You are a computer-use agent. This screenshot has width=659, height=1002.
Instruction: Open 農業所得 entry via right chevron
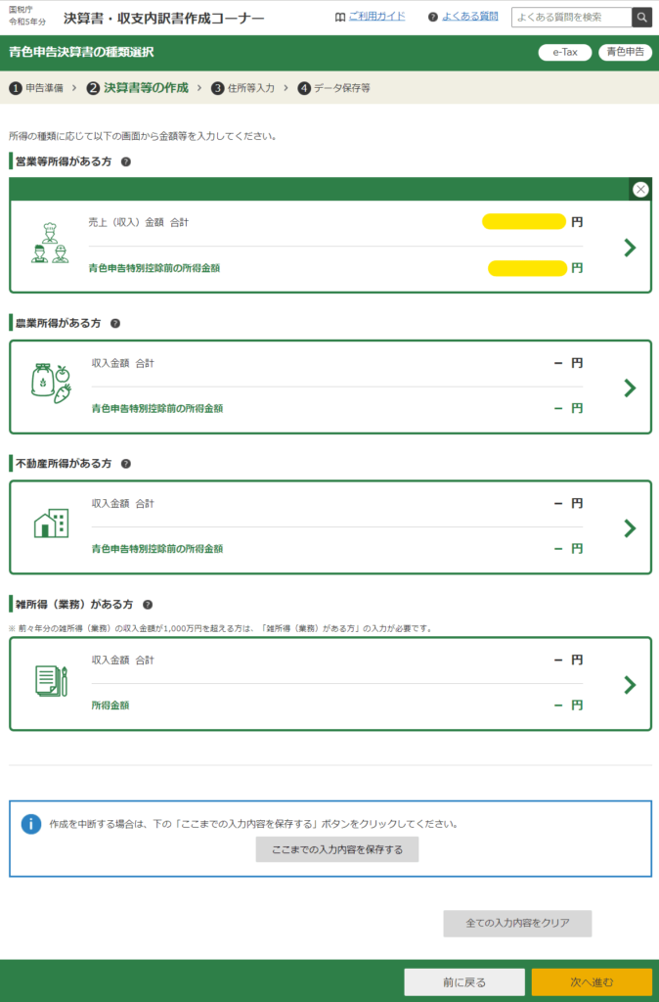(630, 387)
